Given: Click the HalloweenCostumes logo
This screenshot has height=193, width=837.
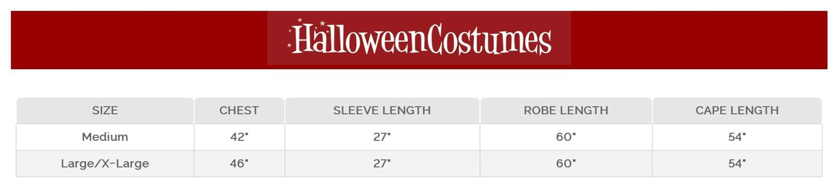Looking at the screenshot, I should (419, 38).
